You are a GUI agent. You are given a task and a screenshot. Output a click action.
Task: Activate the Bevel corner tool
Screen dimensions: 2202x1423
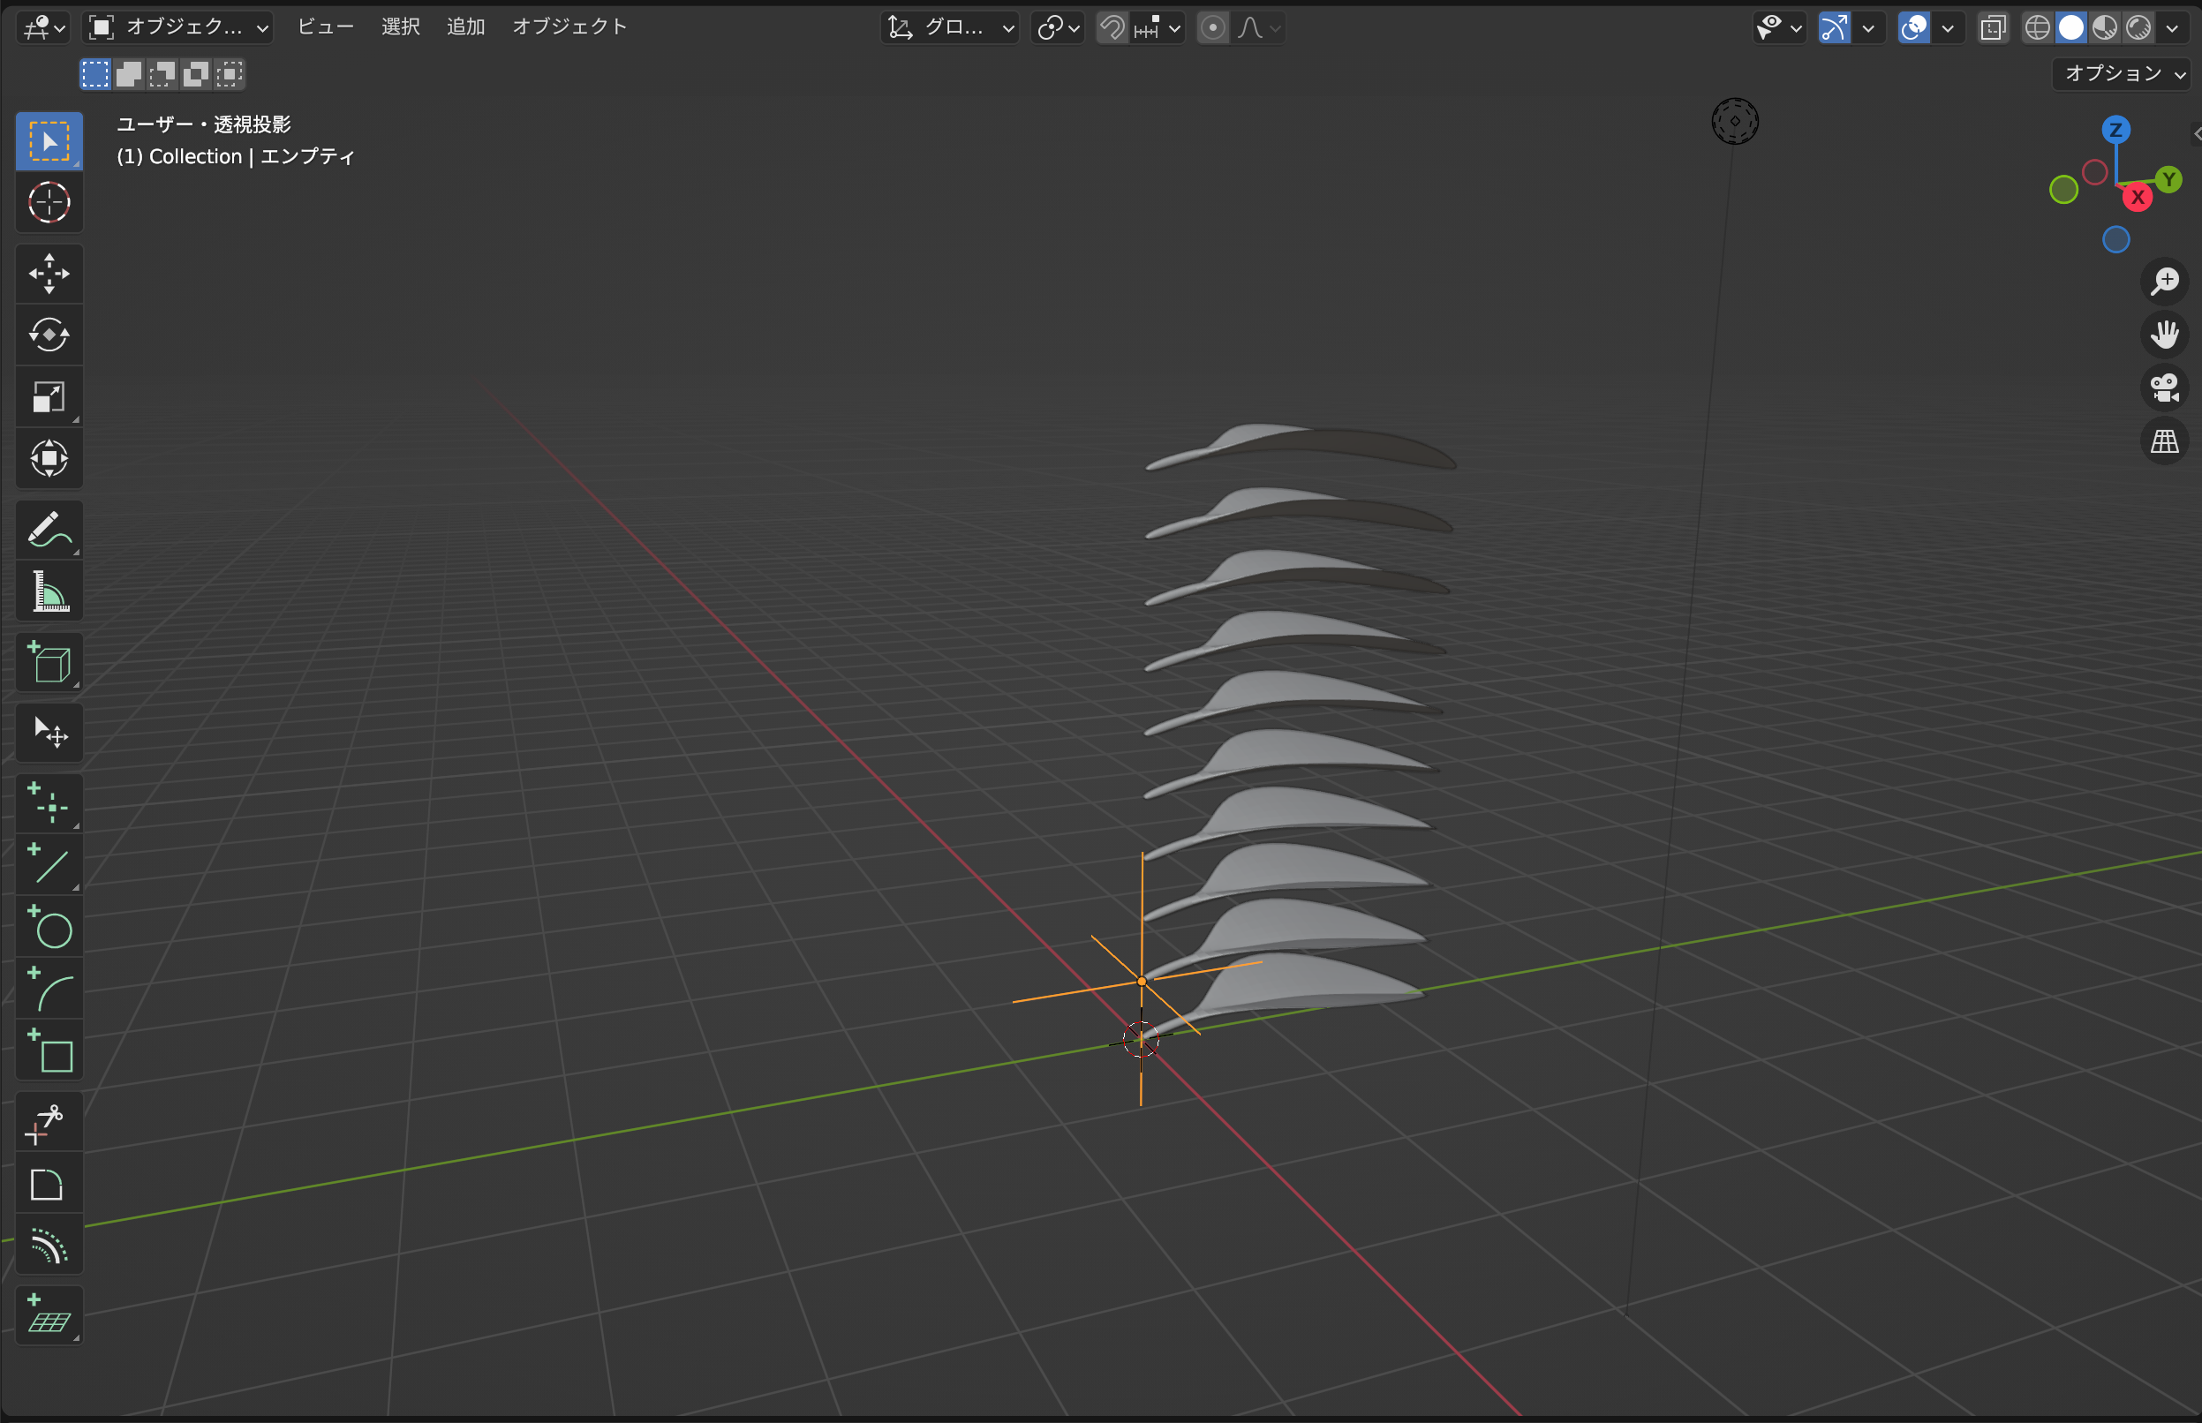click(x=49, y=1184)
